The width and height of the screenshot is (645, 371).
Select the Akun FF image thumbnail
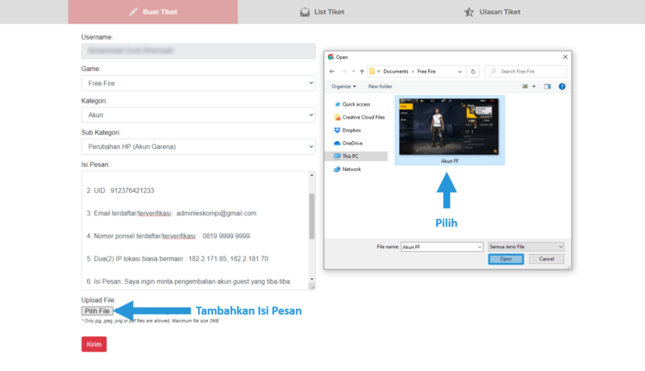coord(449,127)
